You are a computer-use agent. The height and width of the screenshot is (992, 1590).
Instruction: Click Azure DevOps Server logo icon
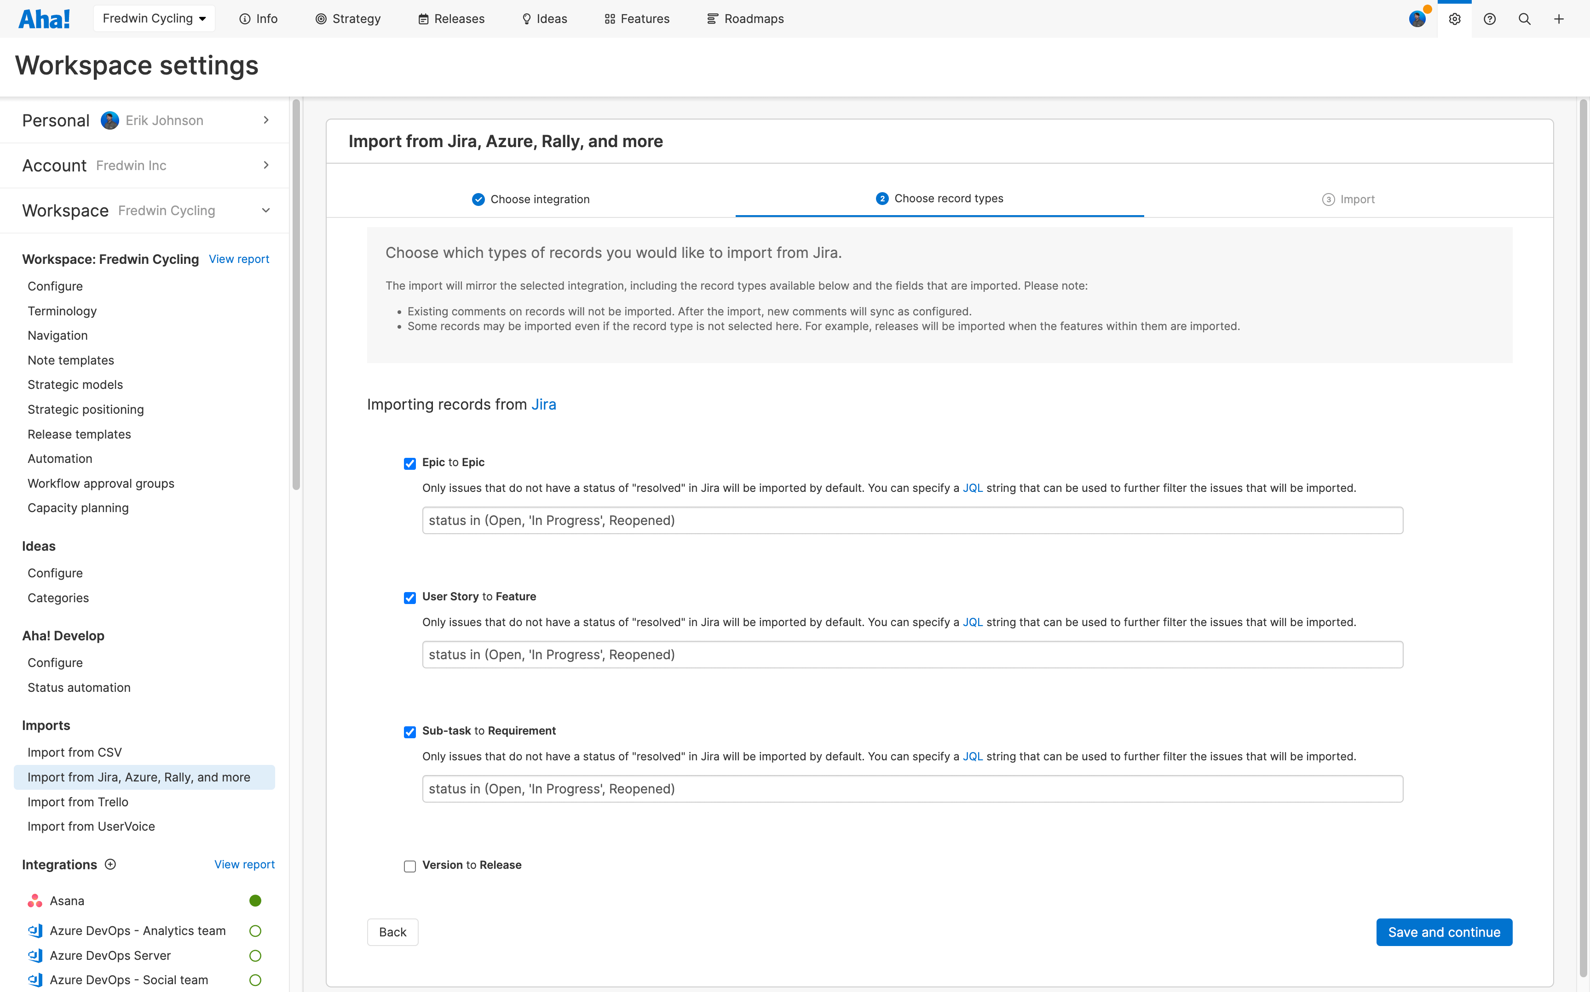click(35, 955)
